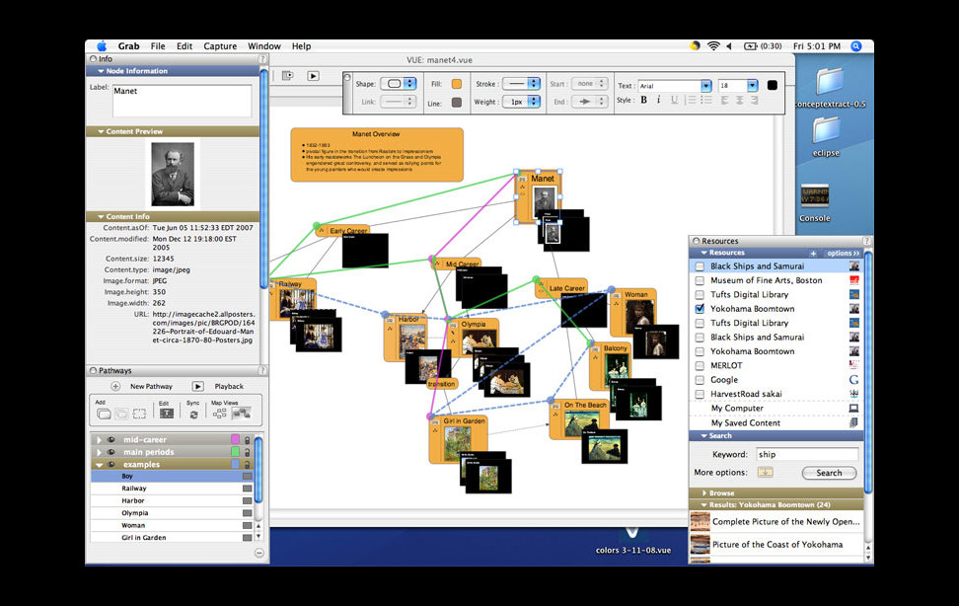This screenshot has height=606, width=959.
Task: Open Spotlight search in the menu bar
Action: (856, 46)
